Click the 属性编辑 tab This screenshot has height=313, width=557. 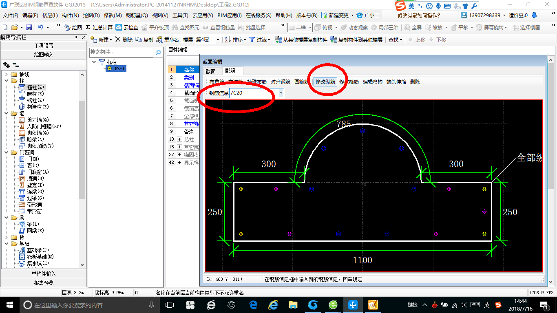click(178, 50)
